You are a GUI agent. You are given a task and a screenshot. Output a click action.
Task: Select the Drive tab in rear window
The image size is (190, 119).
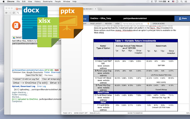coord(18,9)
